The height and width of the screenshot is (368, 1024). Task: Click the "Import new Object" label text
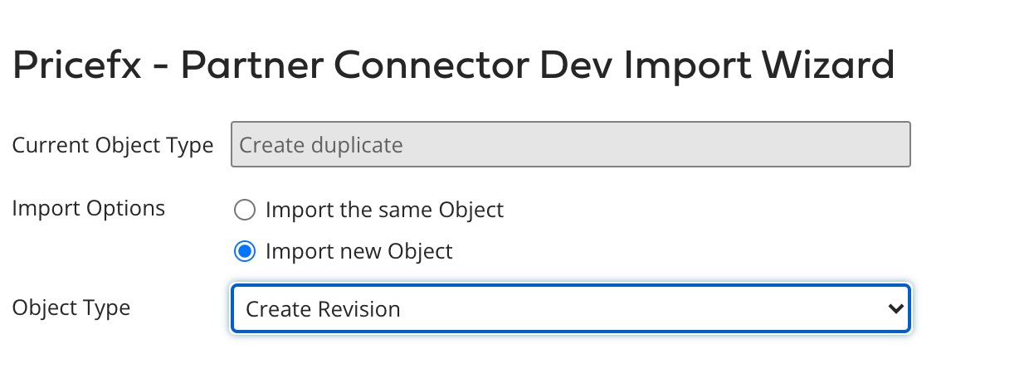click(358, 251)
